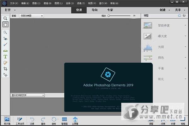Open the small arrow beside 旋转
This screenshot has height=126, width=189.
coord(58,119)
